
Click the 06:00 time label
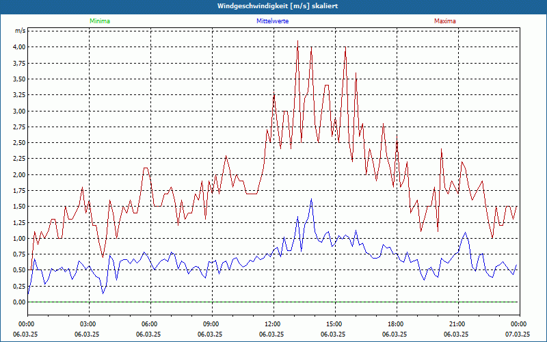click(x=150, y=324)
